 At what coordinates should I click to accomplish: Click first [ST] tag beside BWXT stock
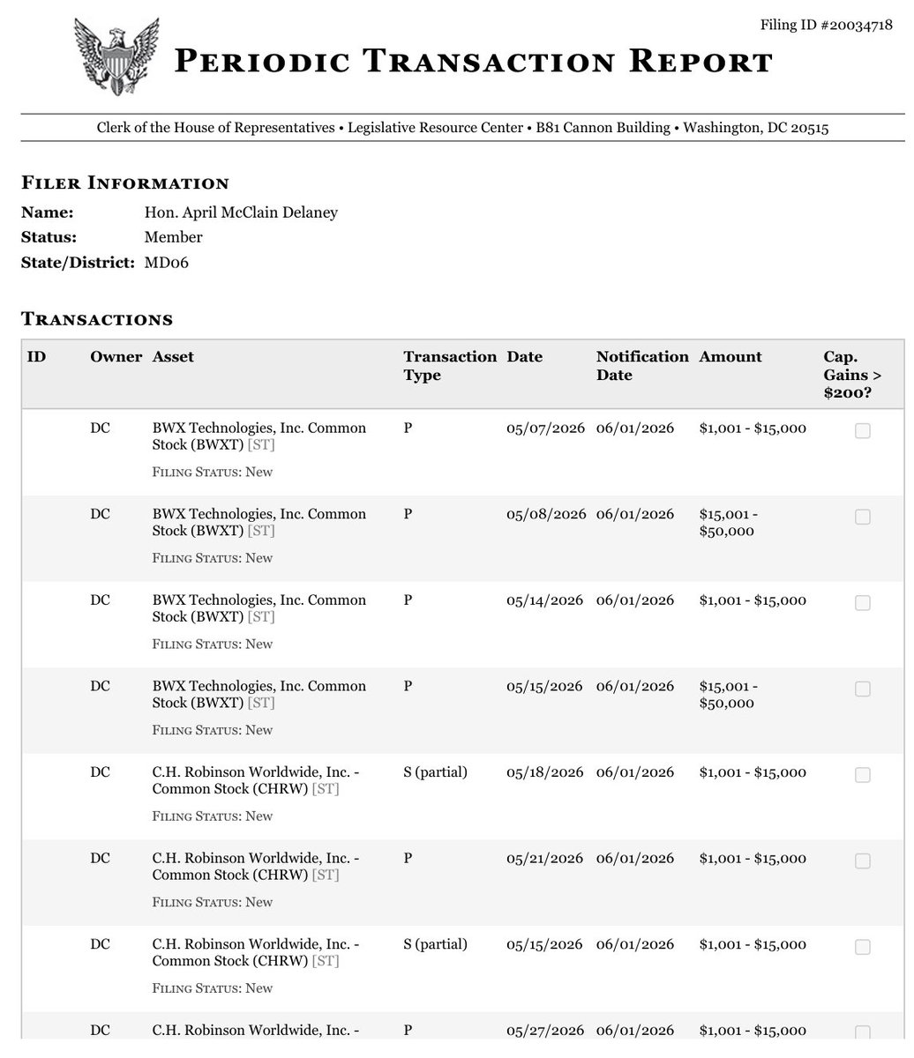(x=261, y=445)
